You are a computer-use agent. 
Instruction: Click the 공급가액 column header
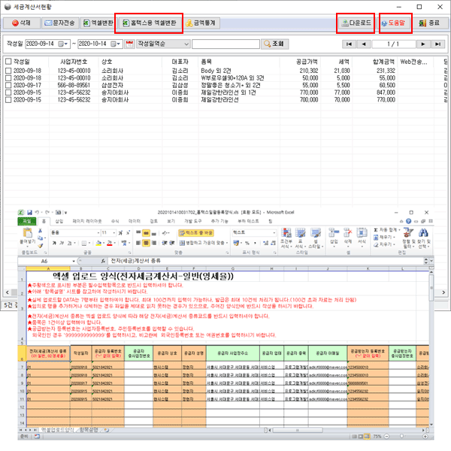307,62
